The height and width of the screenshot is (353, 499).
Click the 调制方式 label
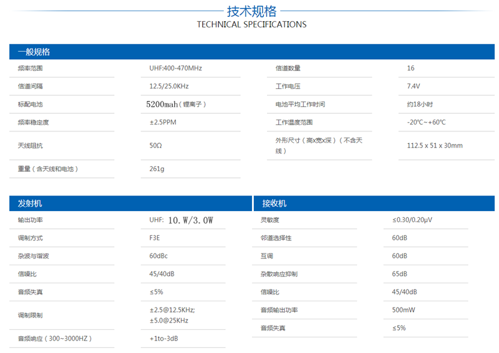[x=30, y=238]
